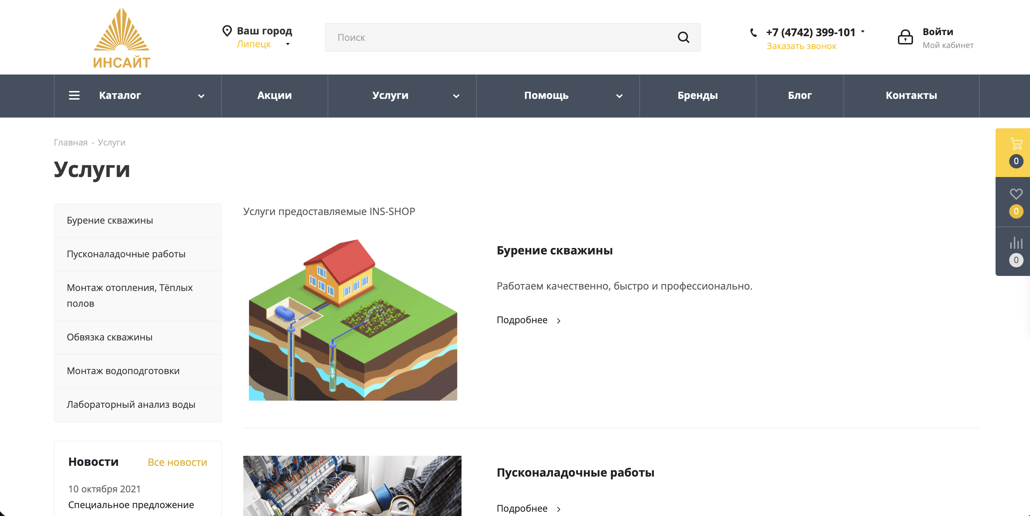Open the shopping cart side icon

click(1016, 144)
